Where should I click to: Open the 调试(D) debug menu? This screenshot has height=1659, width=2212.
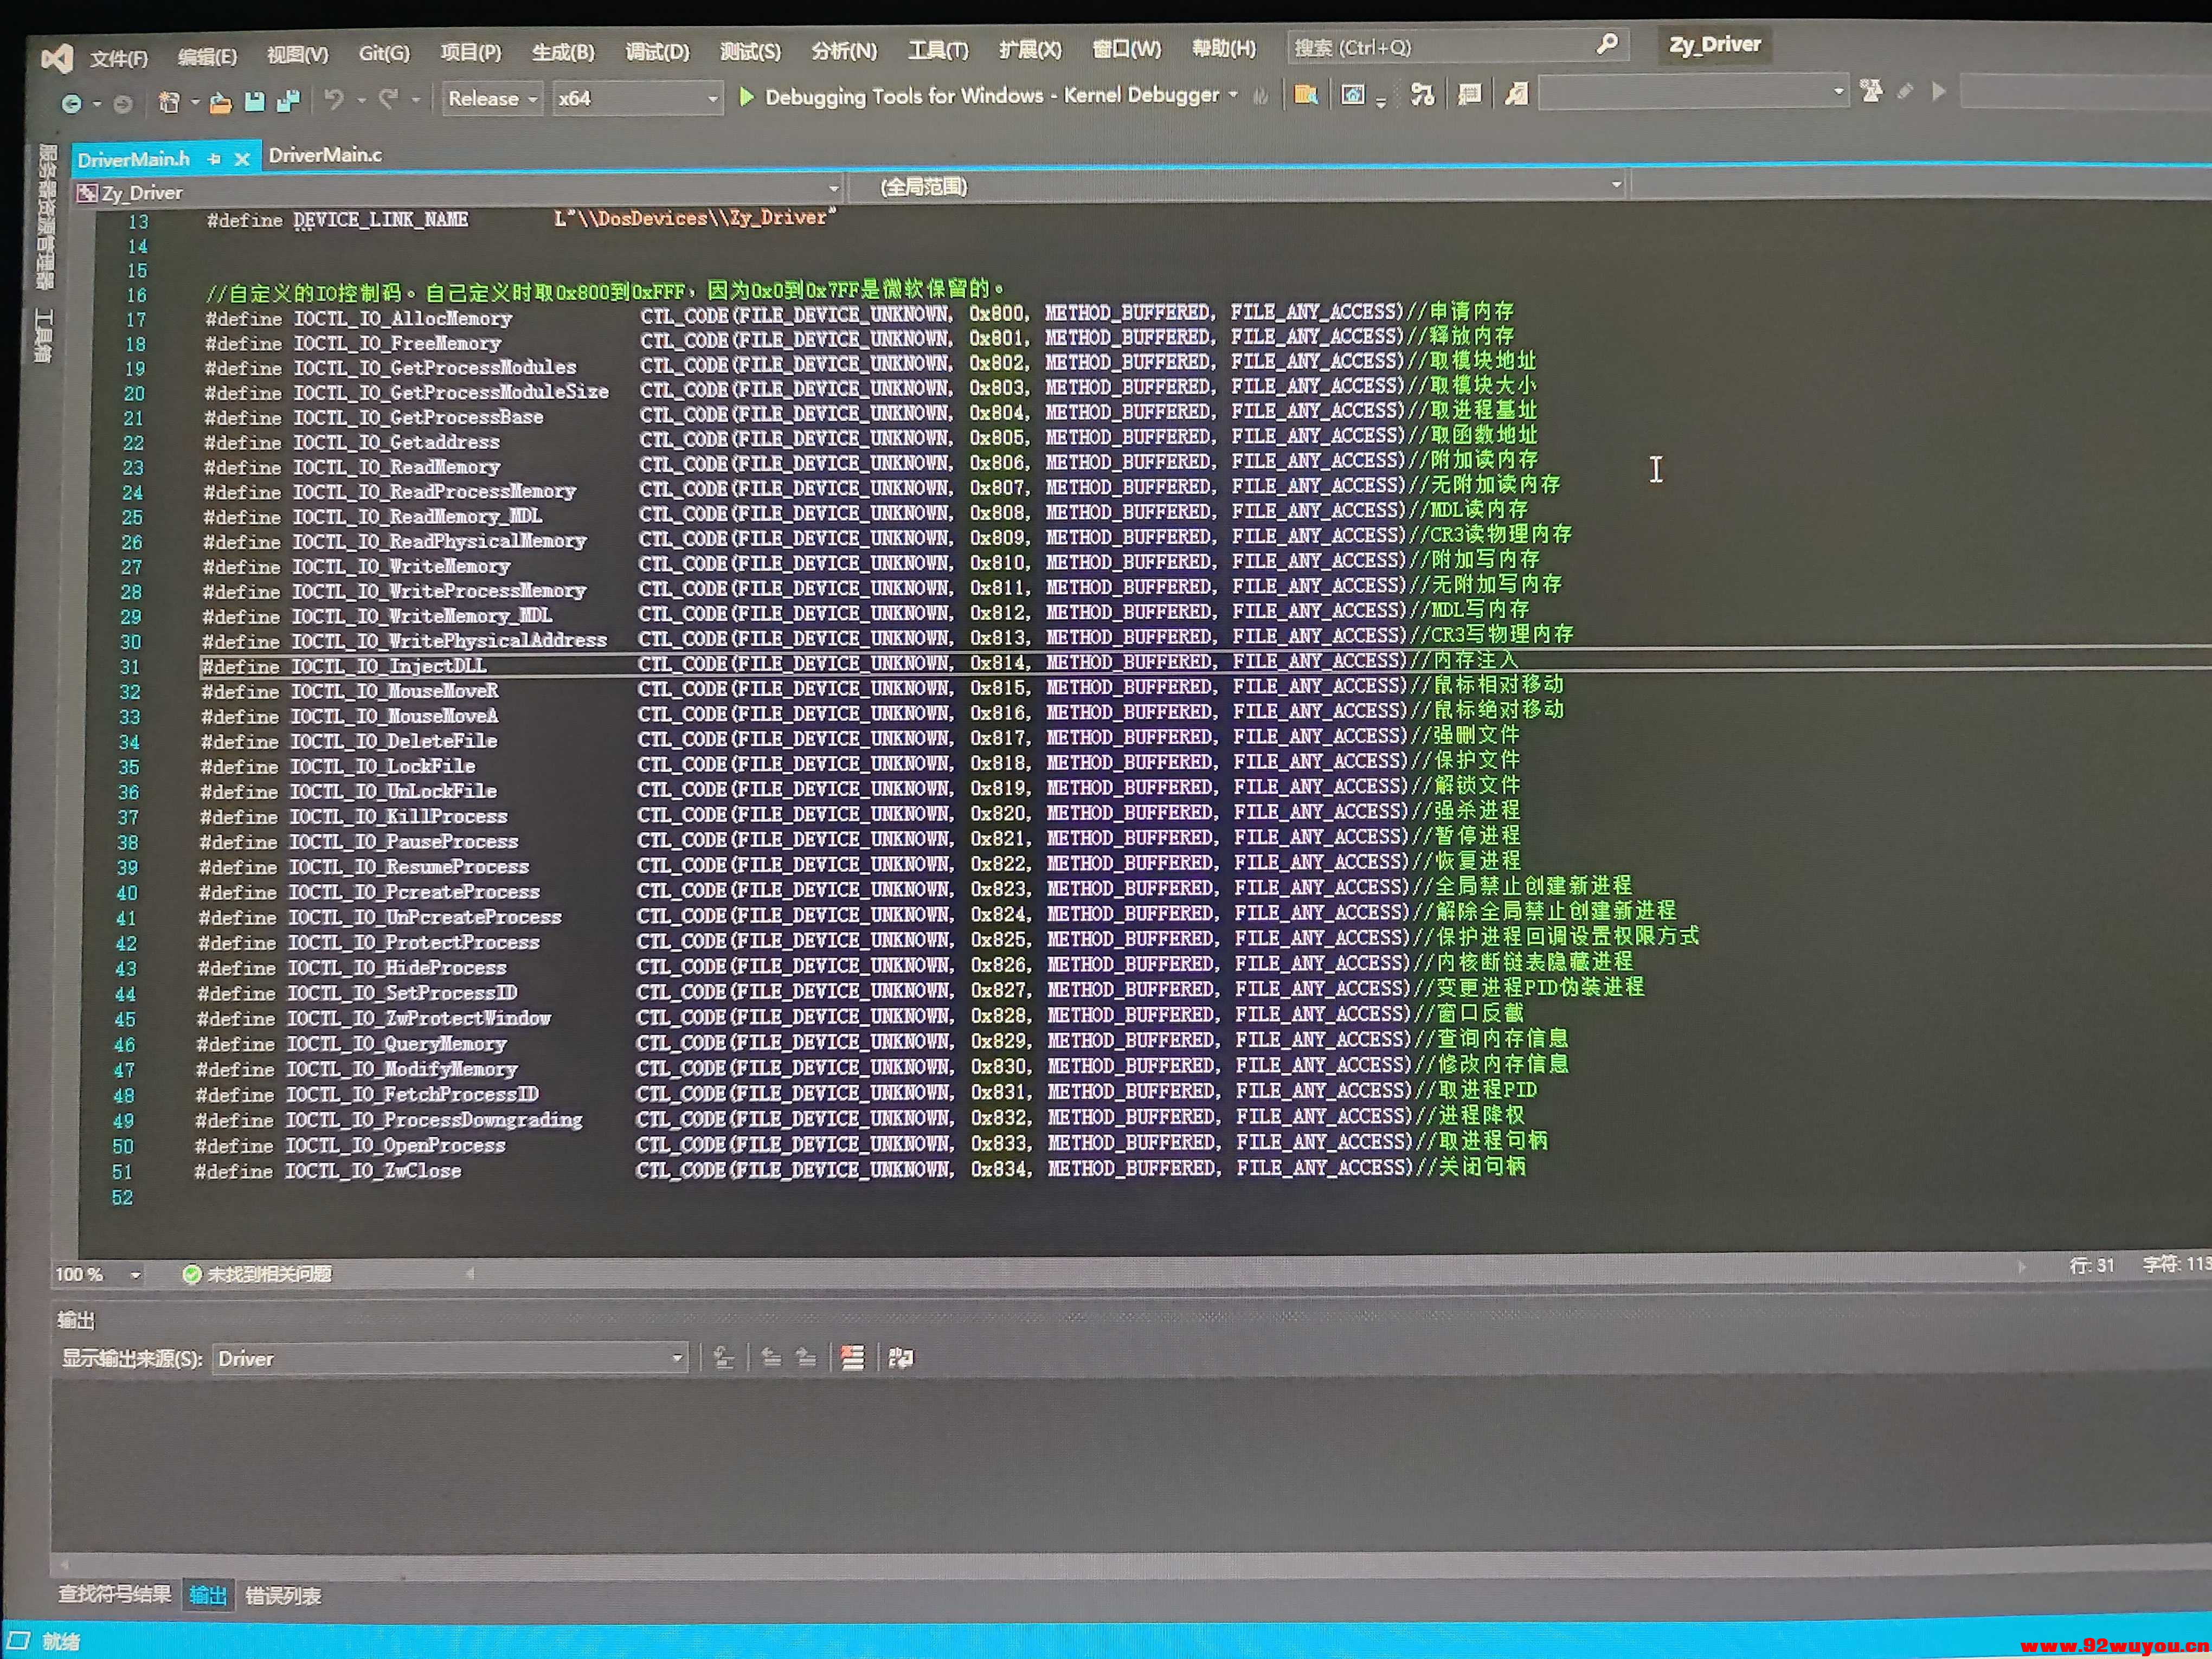657,52
